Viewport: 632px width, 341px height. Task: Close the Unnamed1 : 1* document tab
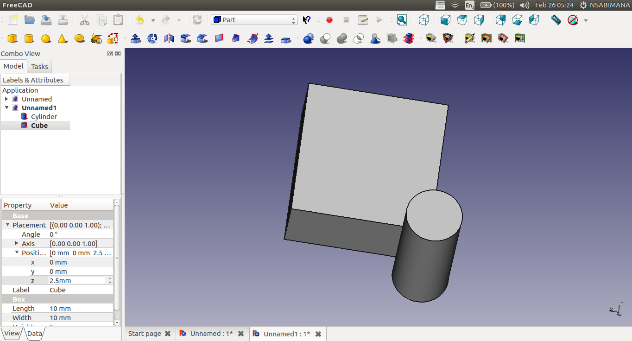318,334
